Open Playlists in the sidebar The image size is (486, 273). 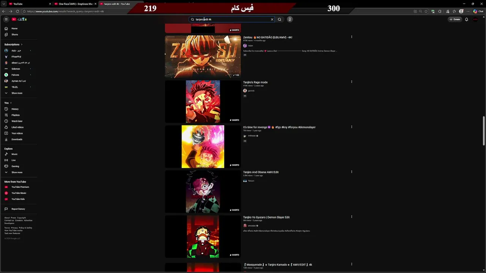tap(18, 115)
